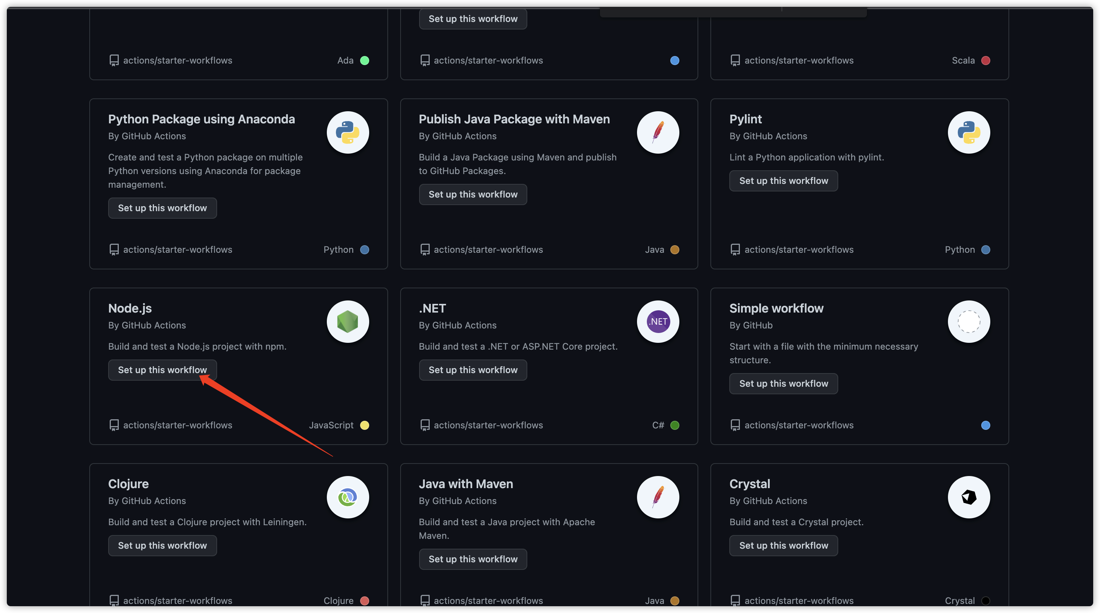1100x613 pixels.
Task: Click 'Lint a Python application with pylint.' text
Action: point(806,158)
